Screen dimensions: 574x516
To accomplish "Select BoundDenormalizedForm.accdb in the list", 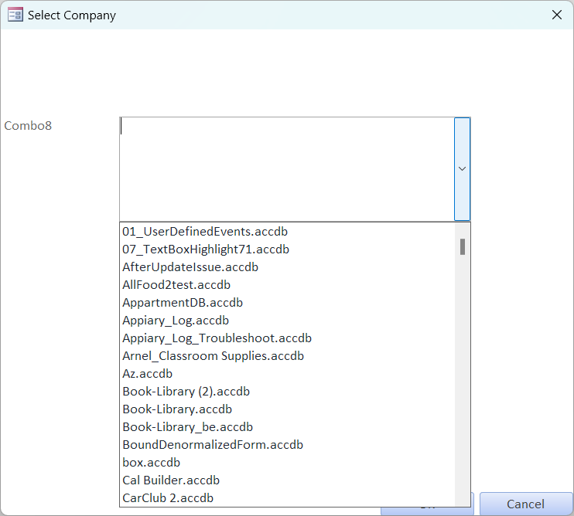I will (213, 444).
